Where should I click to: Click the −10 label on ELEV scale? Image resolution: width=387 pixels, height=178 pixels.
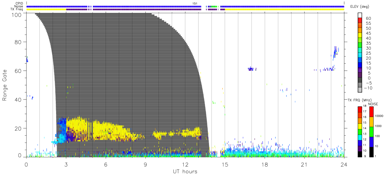click(x=368, y=88)
